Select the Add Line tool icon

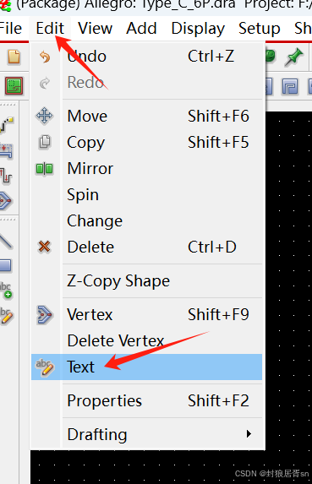[6, 241]
